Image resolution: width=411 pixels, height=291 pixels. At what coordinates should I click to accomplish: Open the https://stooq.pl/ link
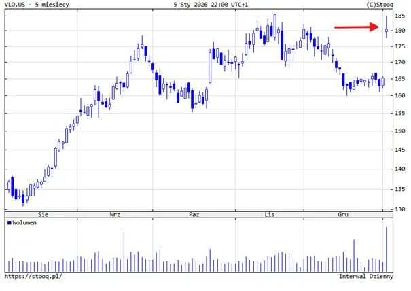tap(33, 276)
